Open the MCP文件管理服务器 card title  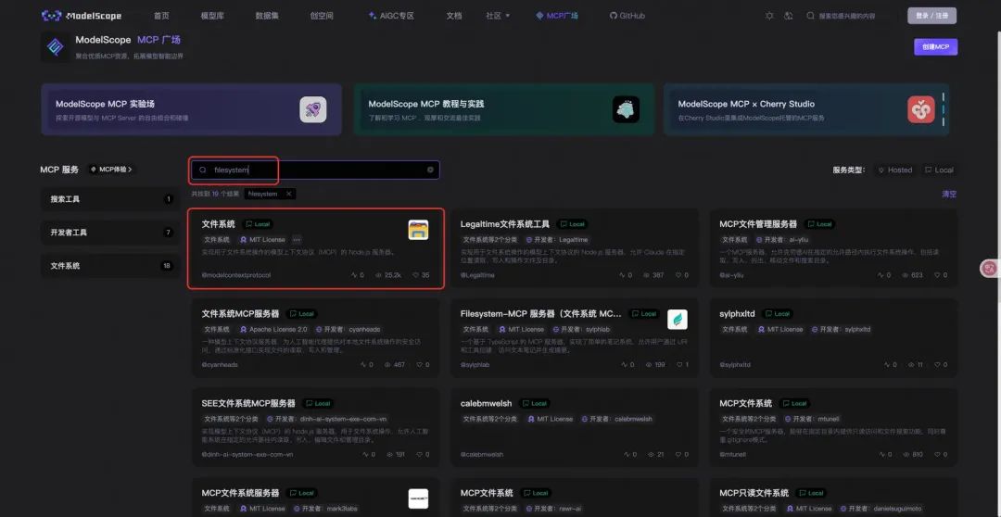[x=758, y=224]
